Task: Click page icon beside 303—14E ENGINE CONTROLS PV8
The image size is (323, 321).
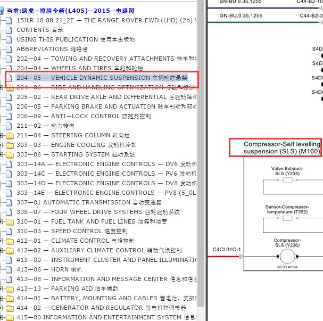Action: click(9, 193)
